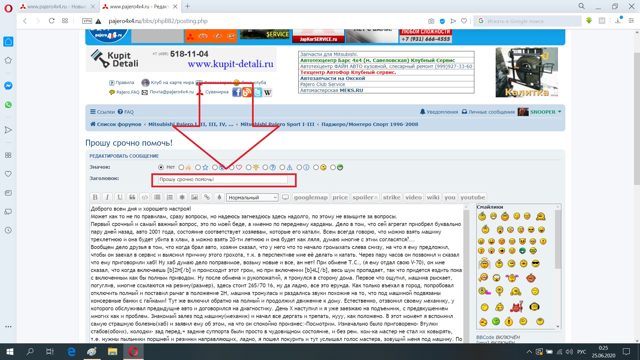Switch to first pajero4x4.ru Новые tab
This screenshot has height=360, width=640.
(57, 6)
